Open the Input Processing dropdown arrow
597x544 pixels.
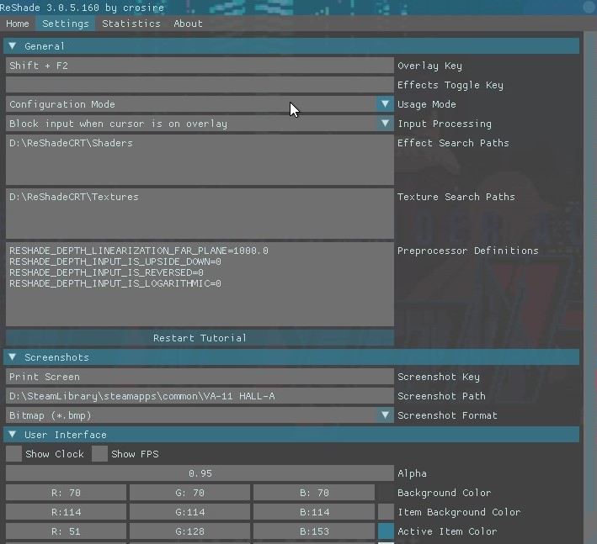(385, 123)
